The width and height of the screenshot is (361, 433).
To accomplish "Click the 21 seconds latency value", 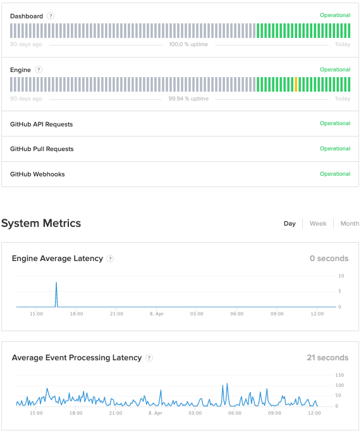I will click(327, 358).
